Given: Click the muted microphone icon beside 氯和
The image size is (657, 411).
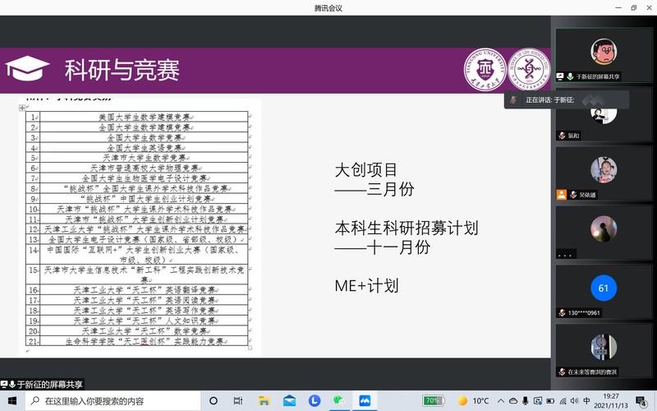Looking at the screenshot, I should [x=562, y=136].
